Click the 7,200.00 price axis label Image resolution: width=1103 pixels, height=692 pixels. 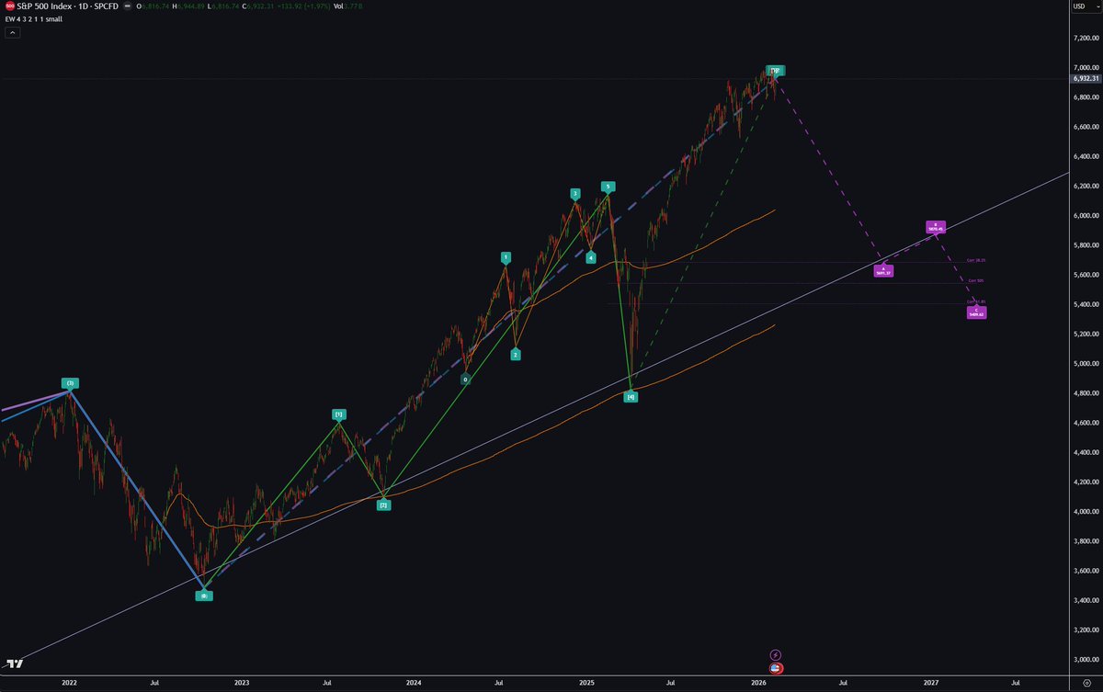(x=1085, y=38)
